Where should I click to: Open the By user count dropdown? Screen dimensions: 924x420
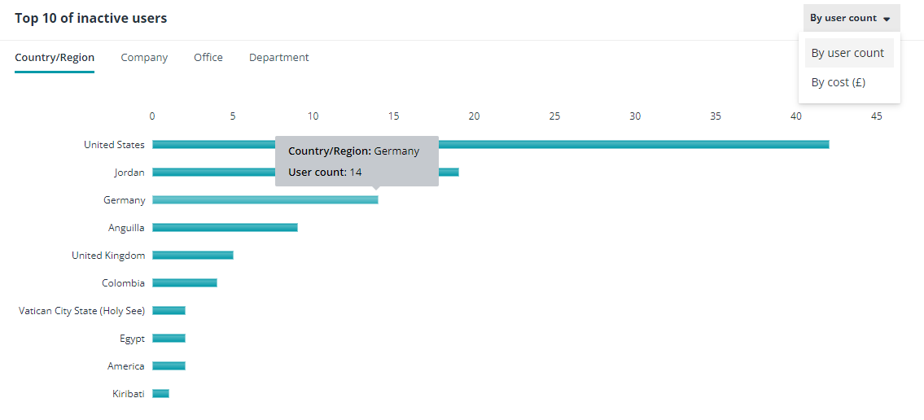click(850, 18)
